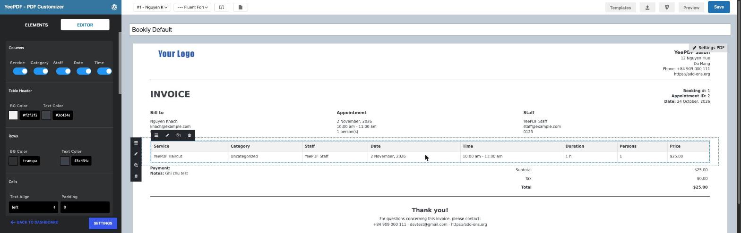Click the '10:00 am - 11:00 am' table cell
The width and height of the screenshot is (741, 233).
coord(512,156)
